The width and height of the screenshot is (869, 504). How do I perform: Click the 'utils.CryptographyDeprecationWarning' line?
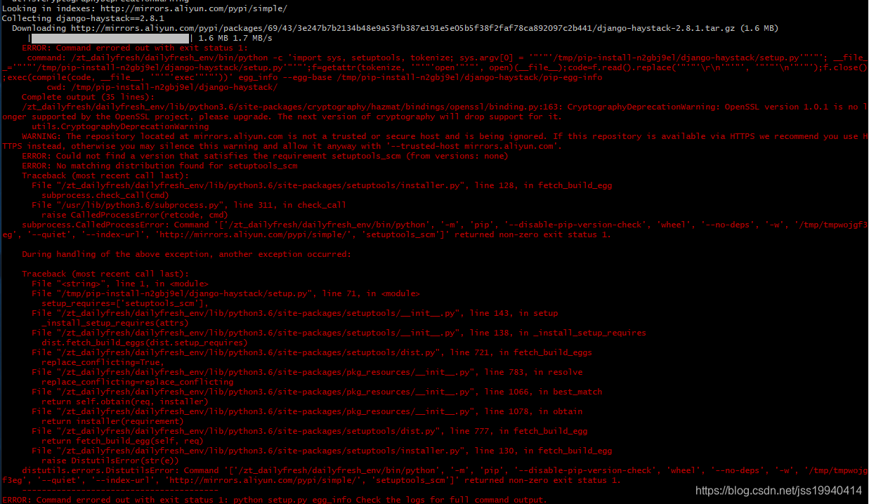[120, 126]
